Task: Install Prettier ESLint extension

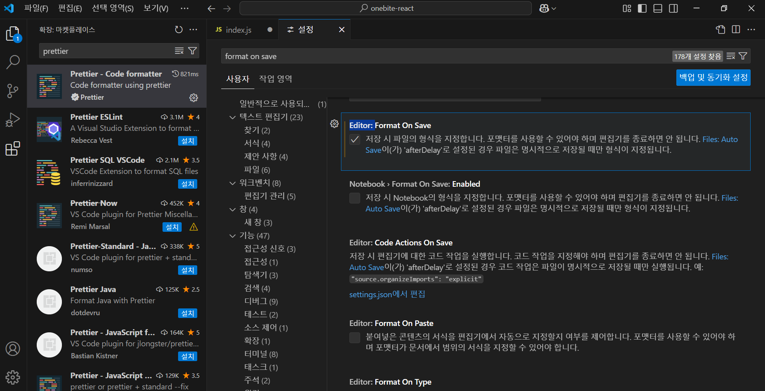Action: tap(188, 141)
